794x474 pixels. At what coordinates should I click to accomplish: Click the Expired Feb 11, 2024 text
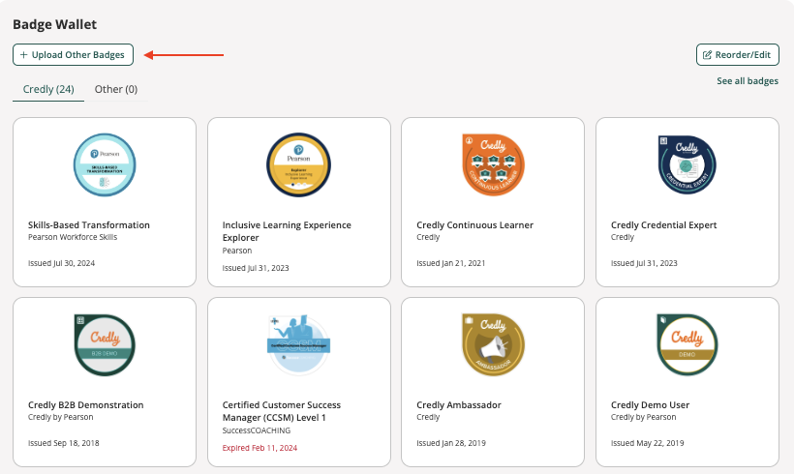[260, 448]
